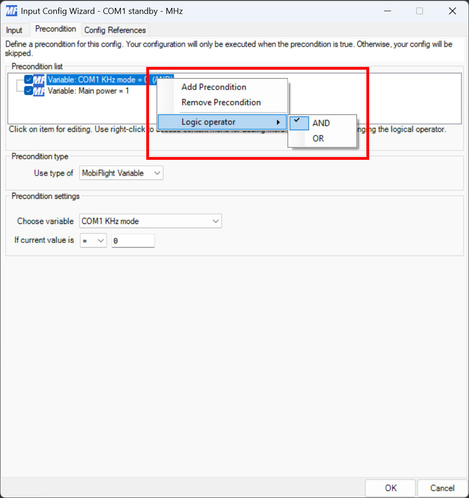Click the MobiFlight logo in title bar
Screen dimensions: 469x498
click(12, 11)
